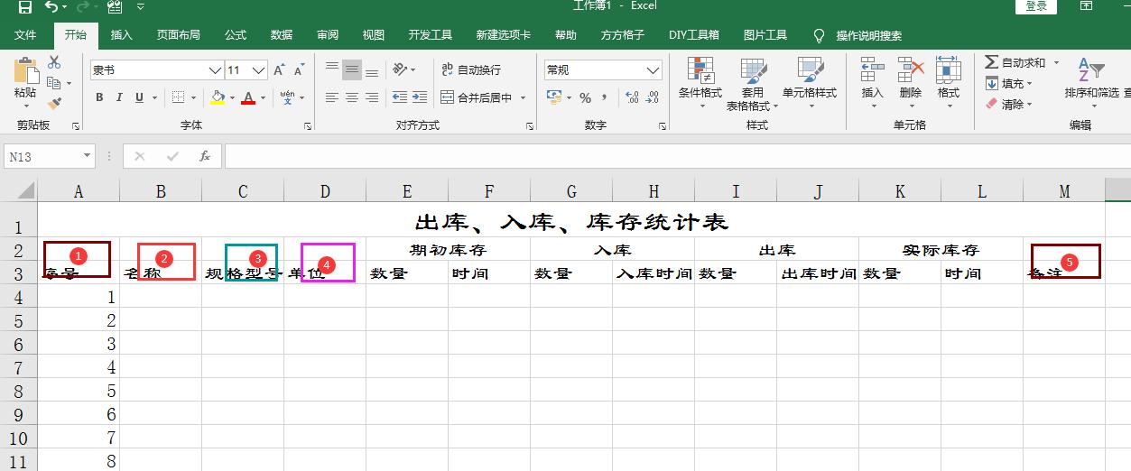Viewport: 1131px width, 471px height.
Task: Undo the last action
Action: click(x=52, y=7)
